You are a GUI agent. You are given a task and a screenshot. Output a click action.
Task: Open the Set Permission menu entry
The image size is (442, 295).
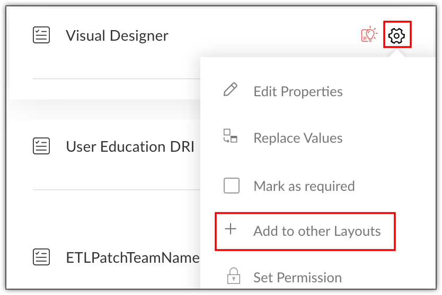click(x=297, y=278)
